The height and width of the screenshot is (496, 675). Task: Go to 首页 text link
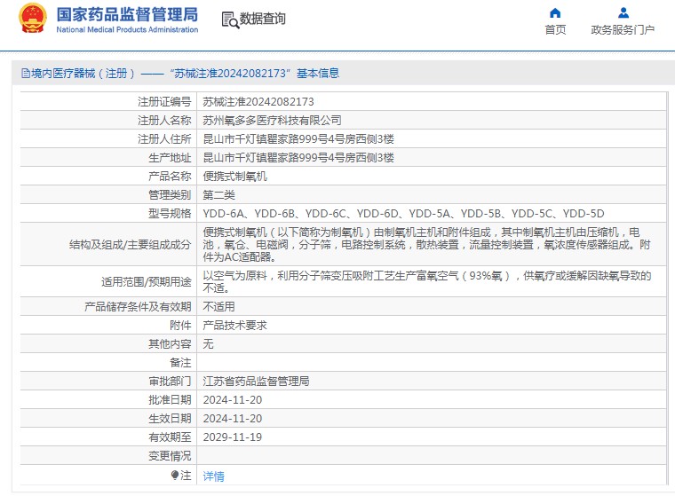tap(555, 29)
